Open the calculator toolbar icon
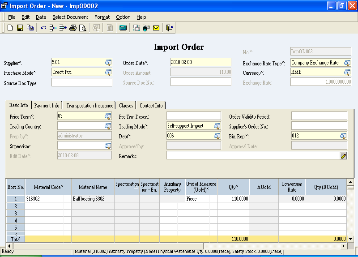358x257 pixels. tap(123, 28)
